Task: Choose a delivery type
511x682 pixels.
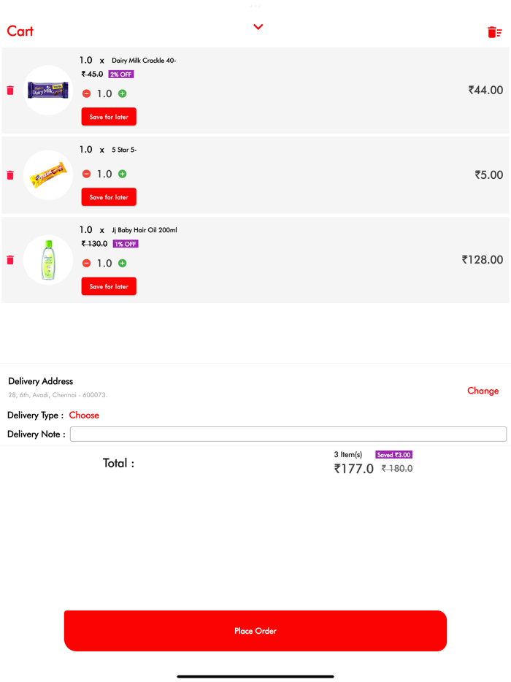Action: pyautogui.click(x=84, y=415)
